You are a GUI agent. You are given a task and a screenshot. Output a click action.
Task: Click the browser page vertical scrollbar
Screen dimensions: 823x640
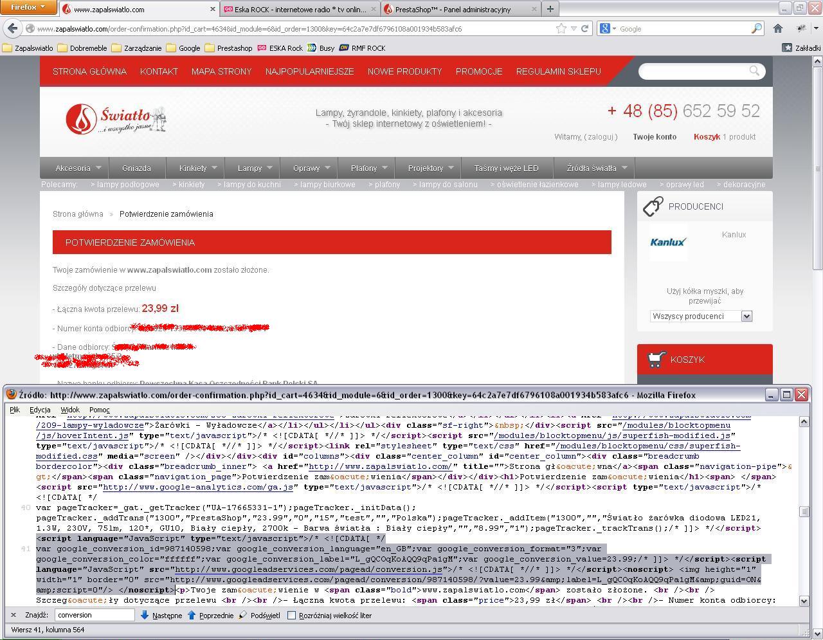click(x=817, y=167)
